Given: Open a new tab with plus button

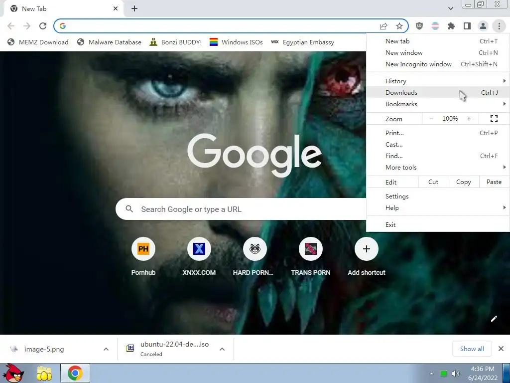Looking at the screenshot, I should [x=134, y=9].
